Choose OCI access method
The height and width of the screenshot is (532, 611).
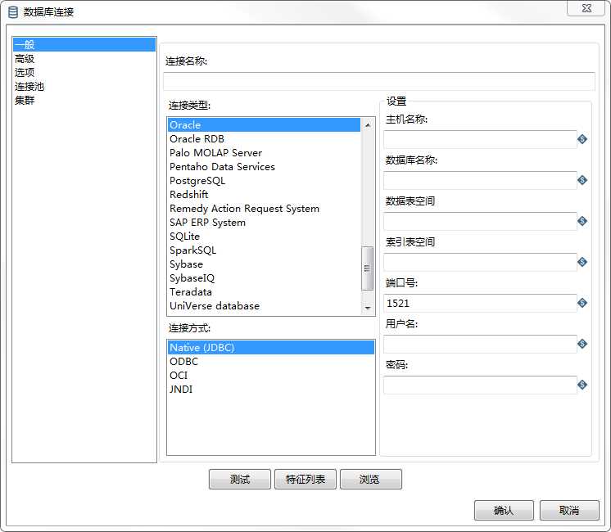click(271, 376)
